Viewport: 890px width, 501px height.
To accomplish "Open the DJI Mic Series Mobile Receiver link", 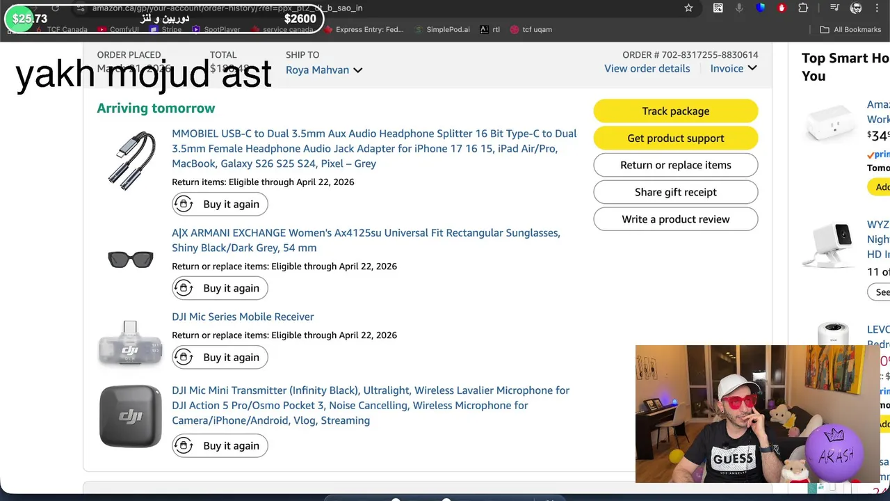I will coord(243,317).
